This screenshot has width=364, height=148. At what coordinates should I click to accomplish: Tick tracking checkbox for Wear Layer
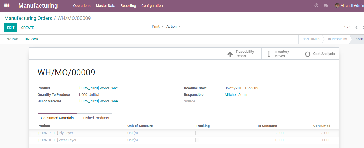197,140
